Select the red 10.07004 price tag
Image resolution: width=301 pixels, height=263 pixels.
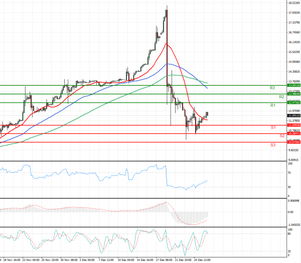coord(294,142)
